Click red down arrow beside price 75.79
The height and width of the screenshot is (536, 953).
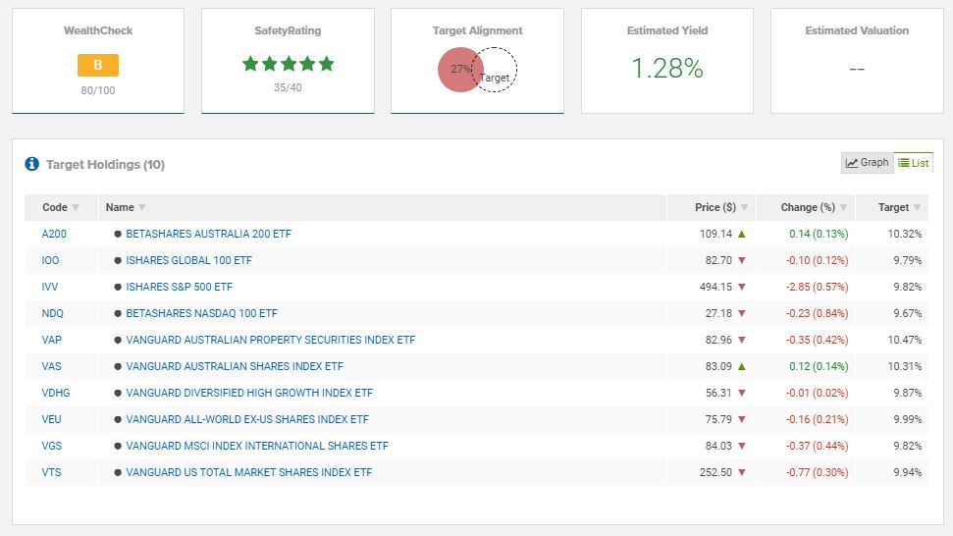pyautogui.click(x=741, y=419)
